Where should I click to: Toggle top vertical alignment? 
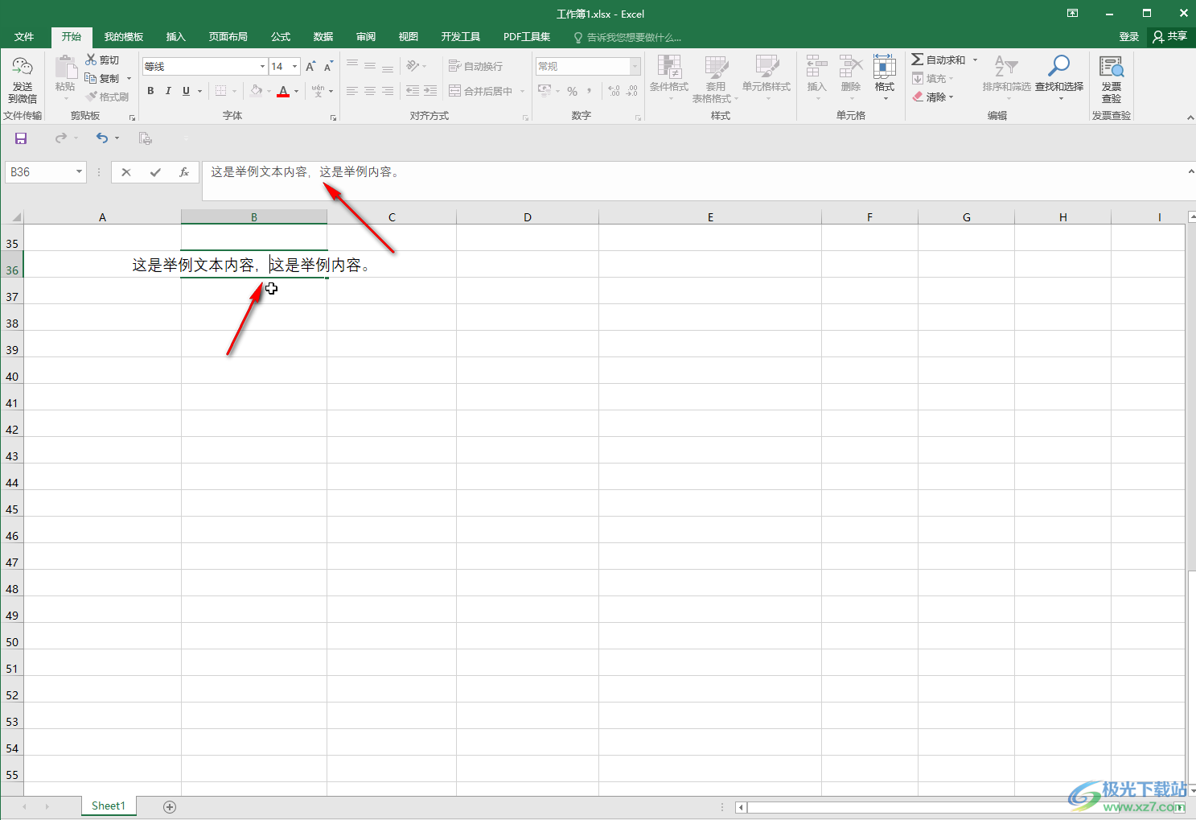click(x=352, y=66)
